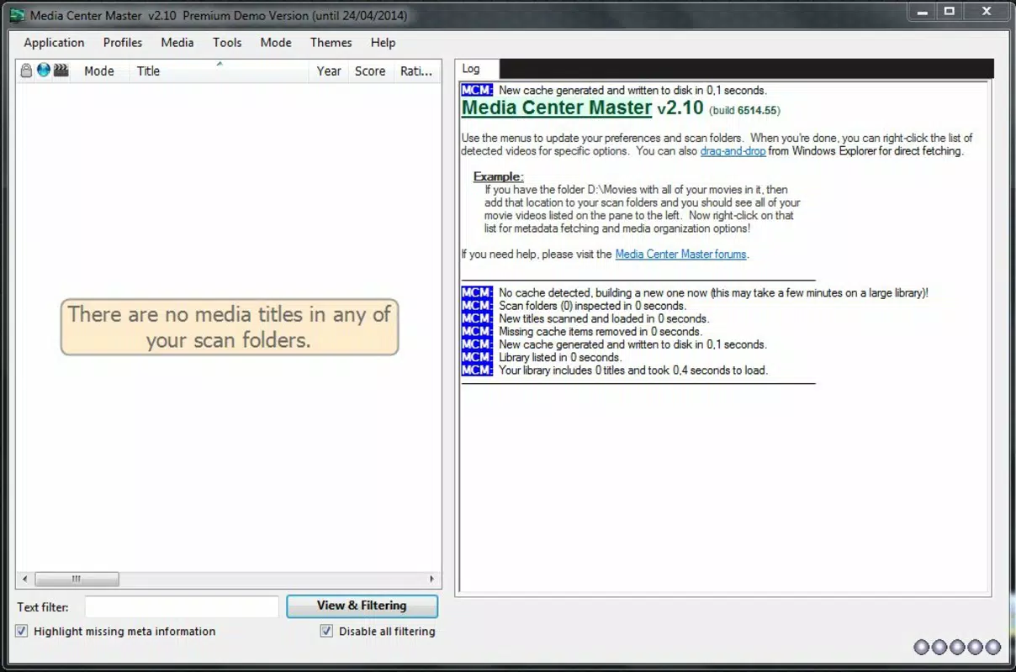Open the Application menu
Image resolution: width=1016 pixels, height=672 pixels.
point(54,43)
